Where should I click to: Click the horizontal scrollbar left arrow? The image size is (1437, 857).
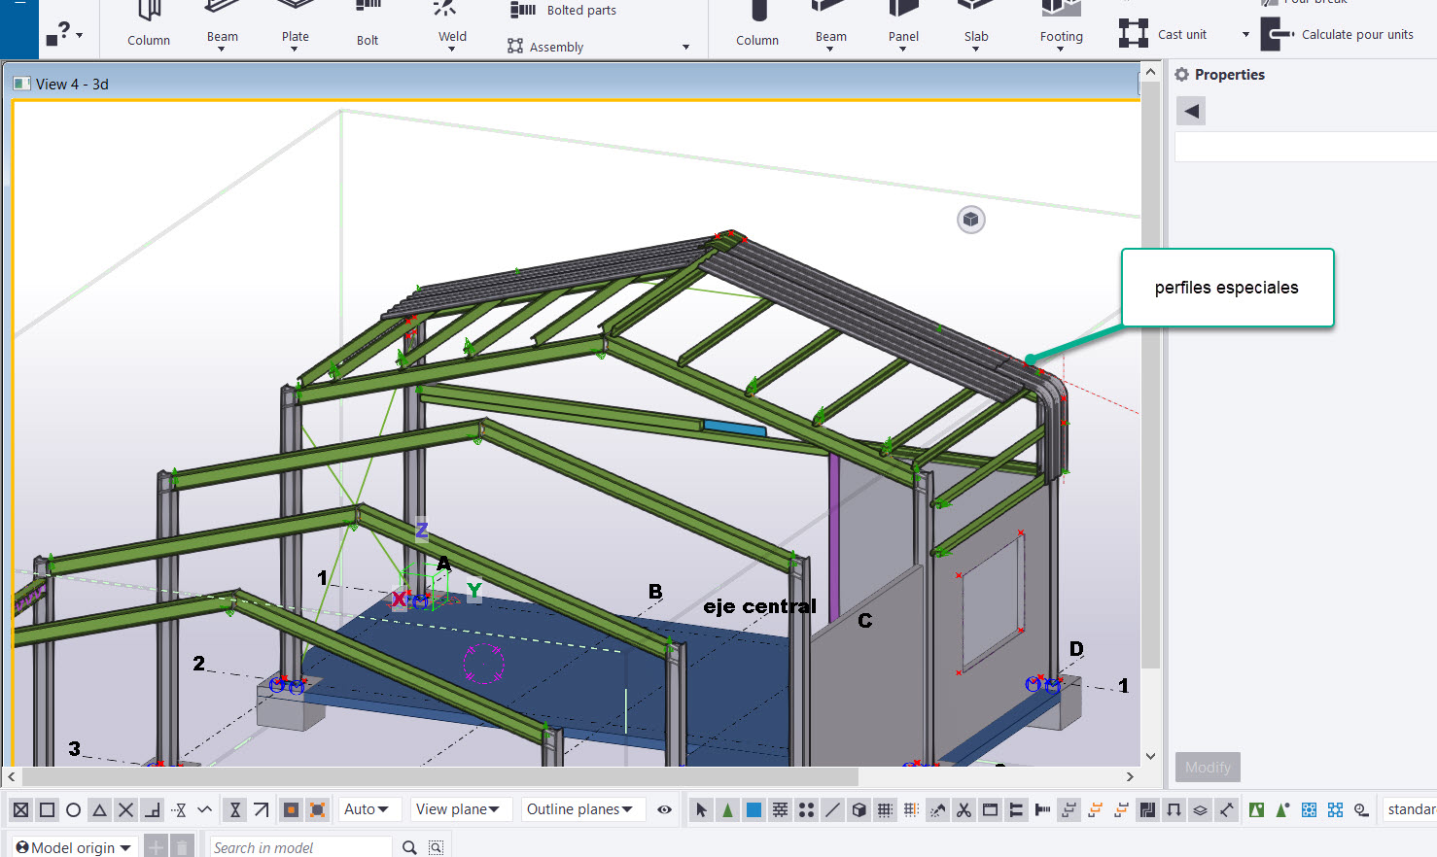[x=12, y=776]
